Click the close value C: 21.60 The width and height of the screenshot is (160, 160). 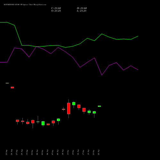(x=56, y=8)
